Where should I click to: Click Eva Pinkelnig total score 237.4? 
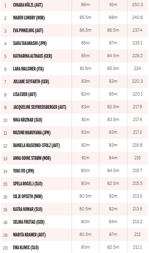click(137, 30)
